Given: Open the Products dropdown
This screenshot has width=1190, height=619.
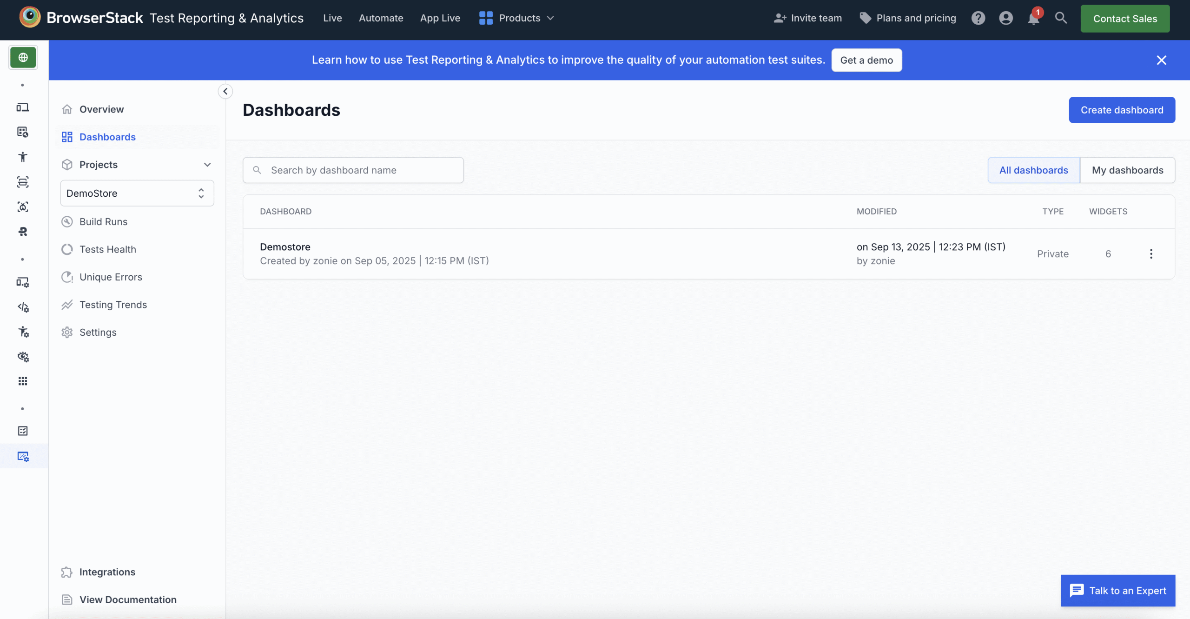Looking at the screenshot, I should (516, 18).
